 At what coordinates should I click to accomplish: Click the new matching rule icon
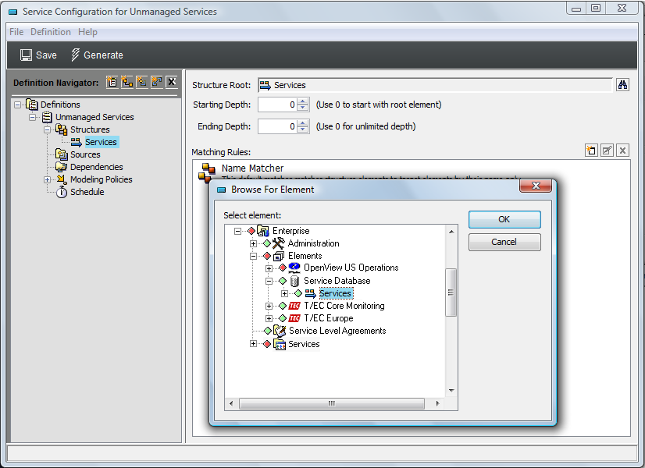[591, 151]
